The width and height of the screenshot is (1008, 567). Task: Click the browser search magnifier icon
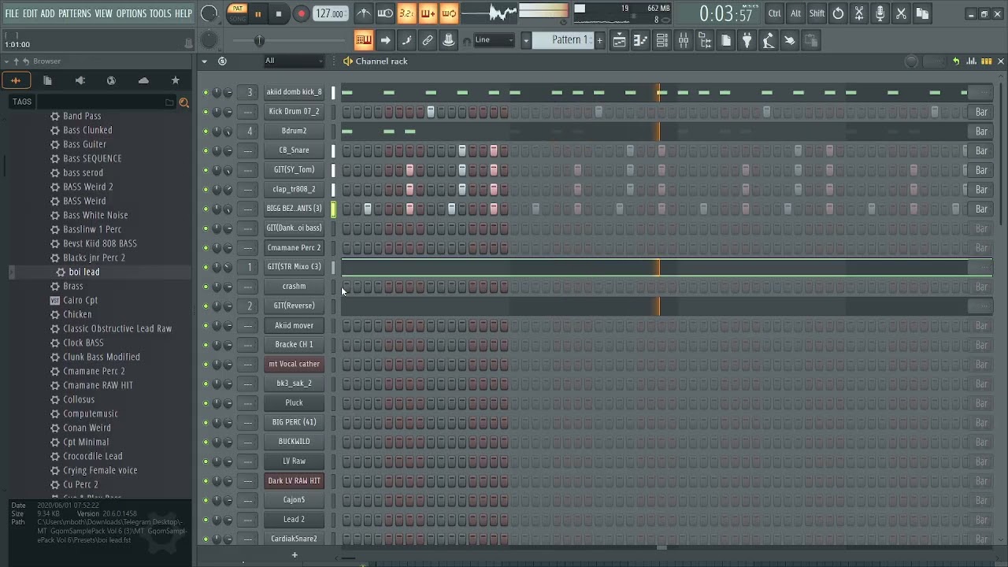point(184,102)
